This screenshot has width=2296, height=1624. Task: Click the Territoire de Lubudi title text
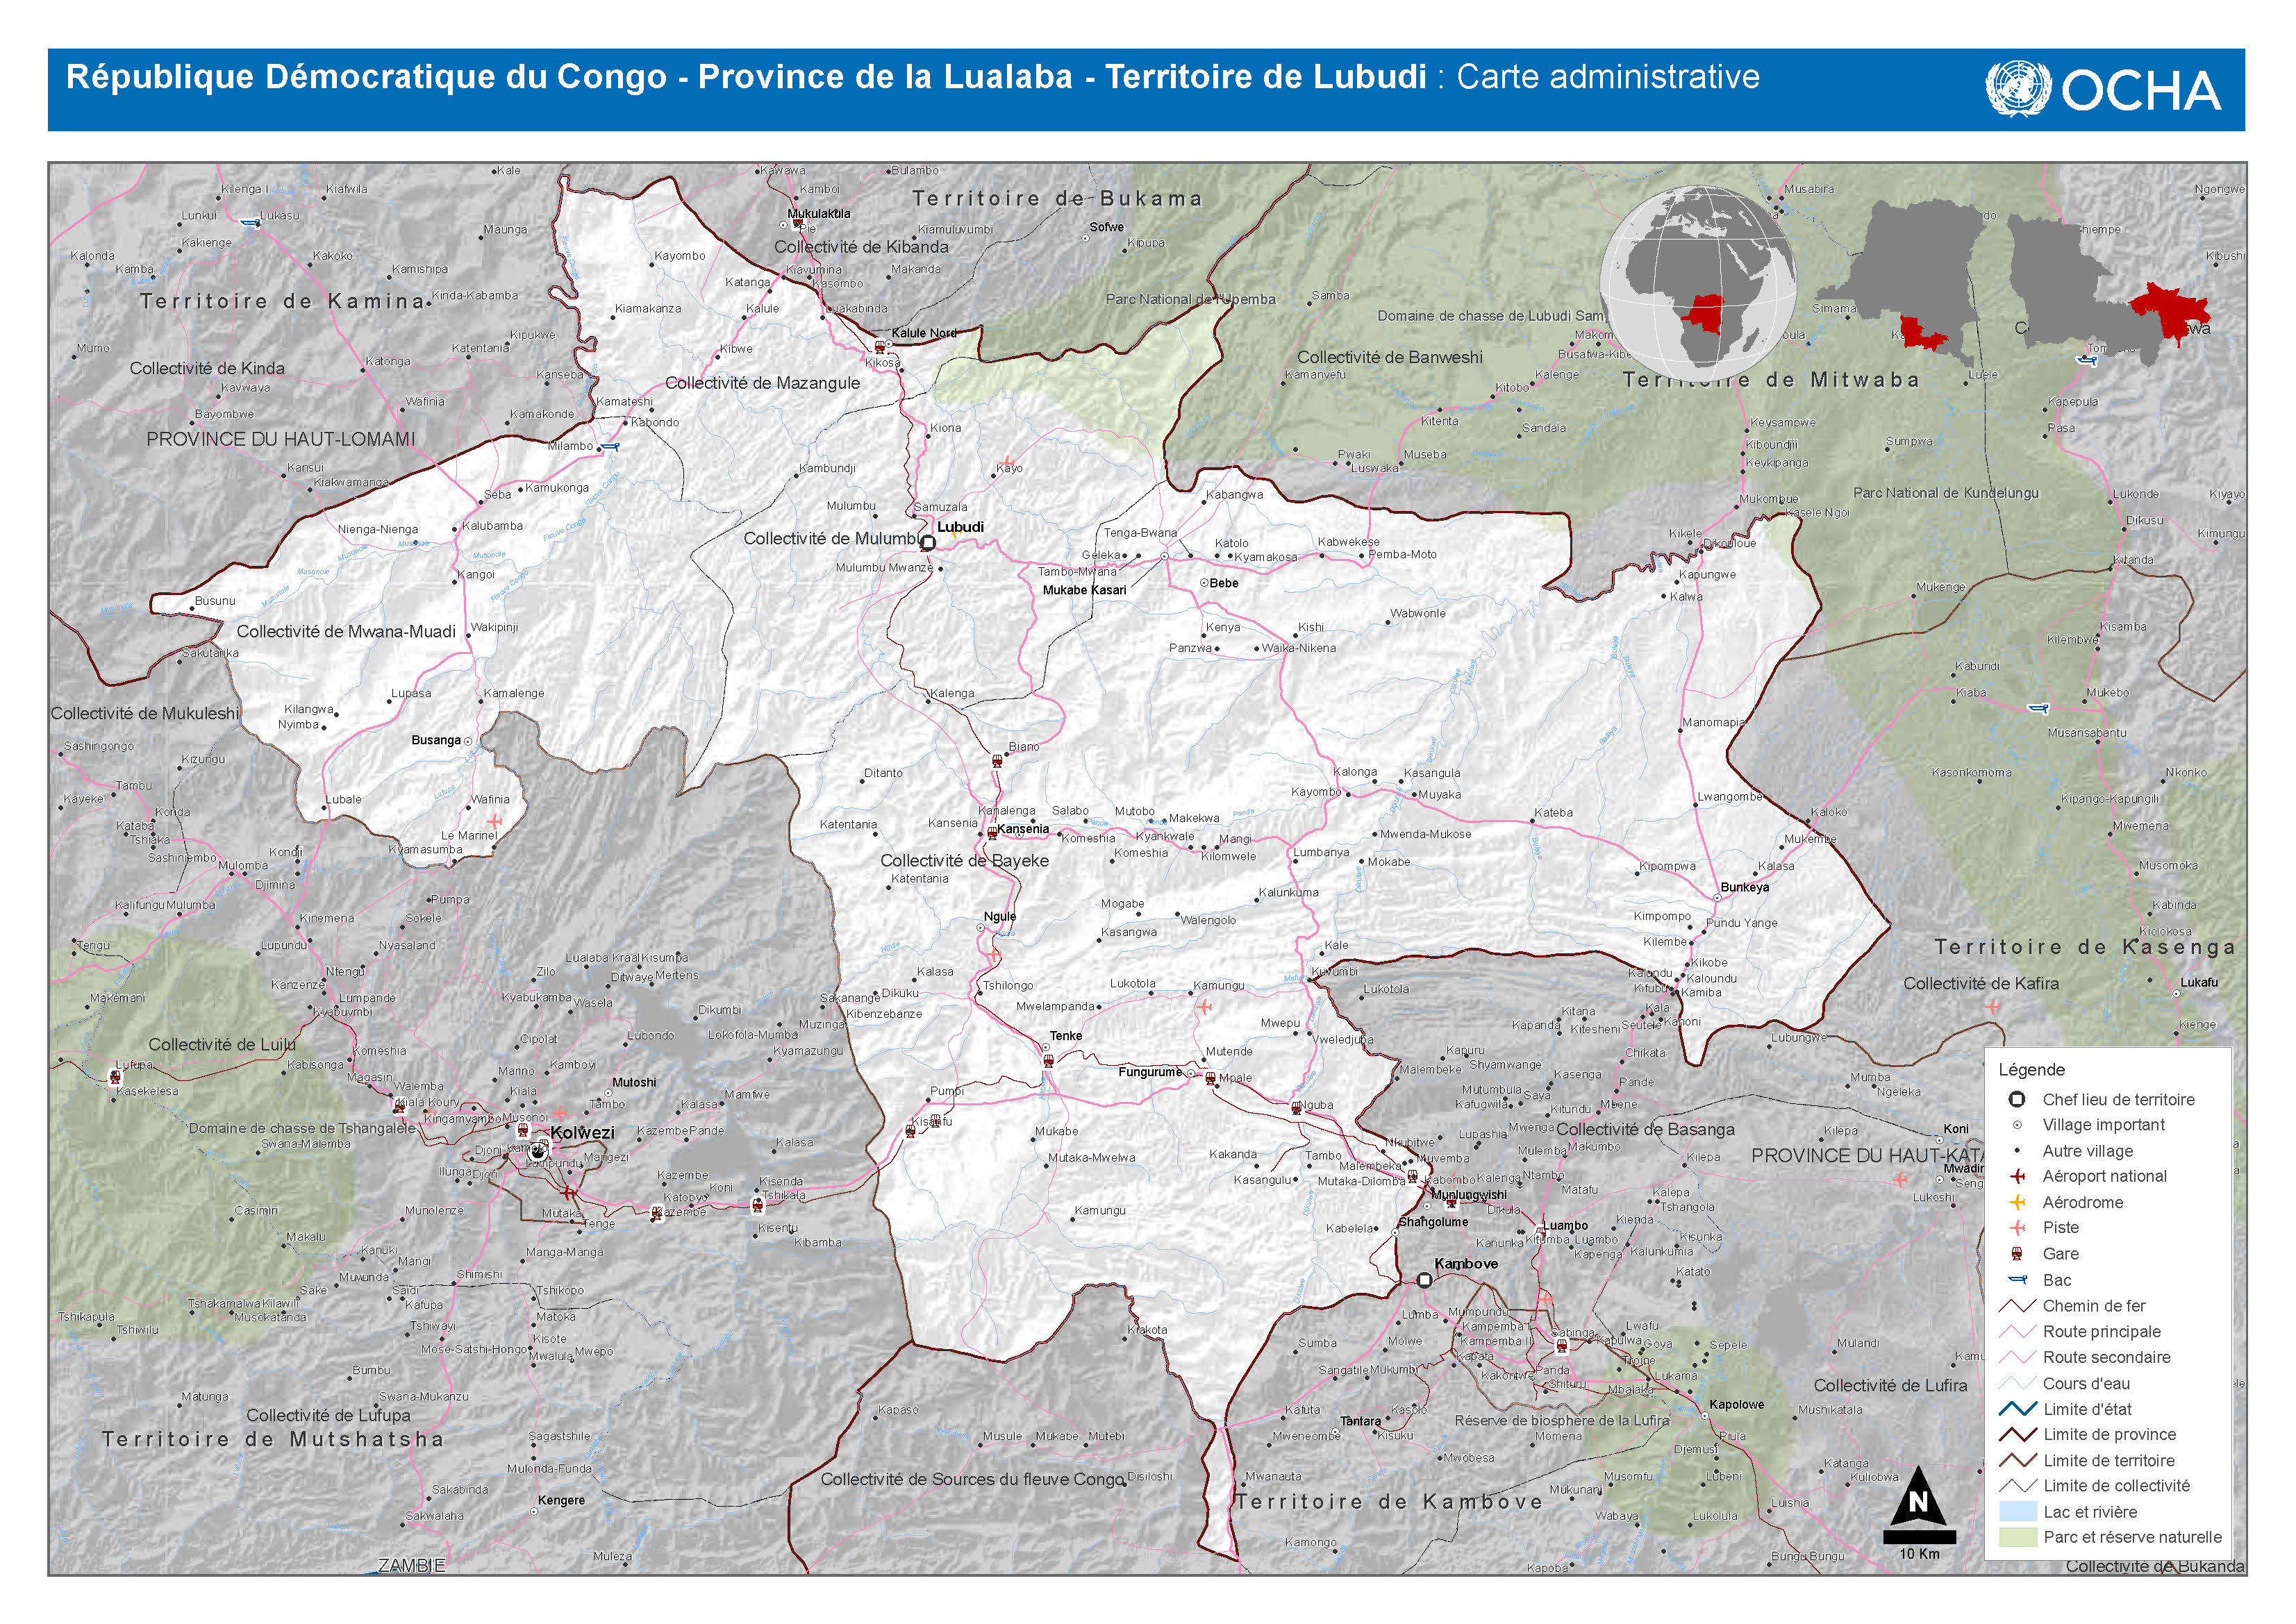[1266, 77]
